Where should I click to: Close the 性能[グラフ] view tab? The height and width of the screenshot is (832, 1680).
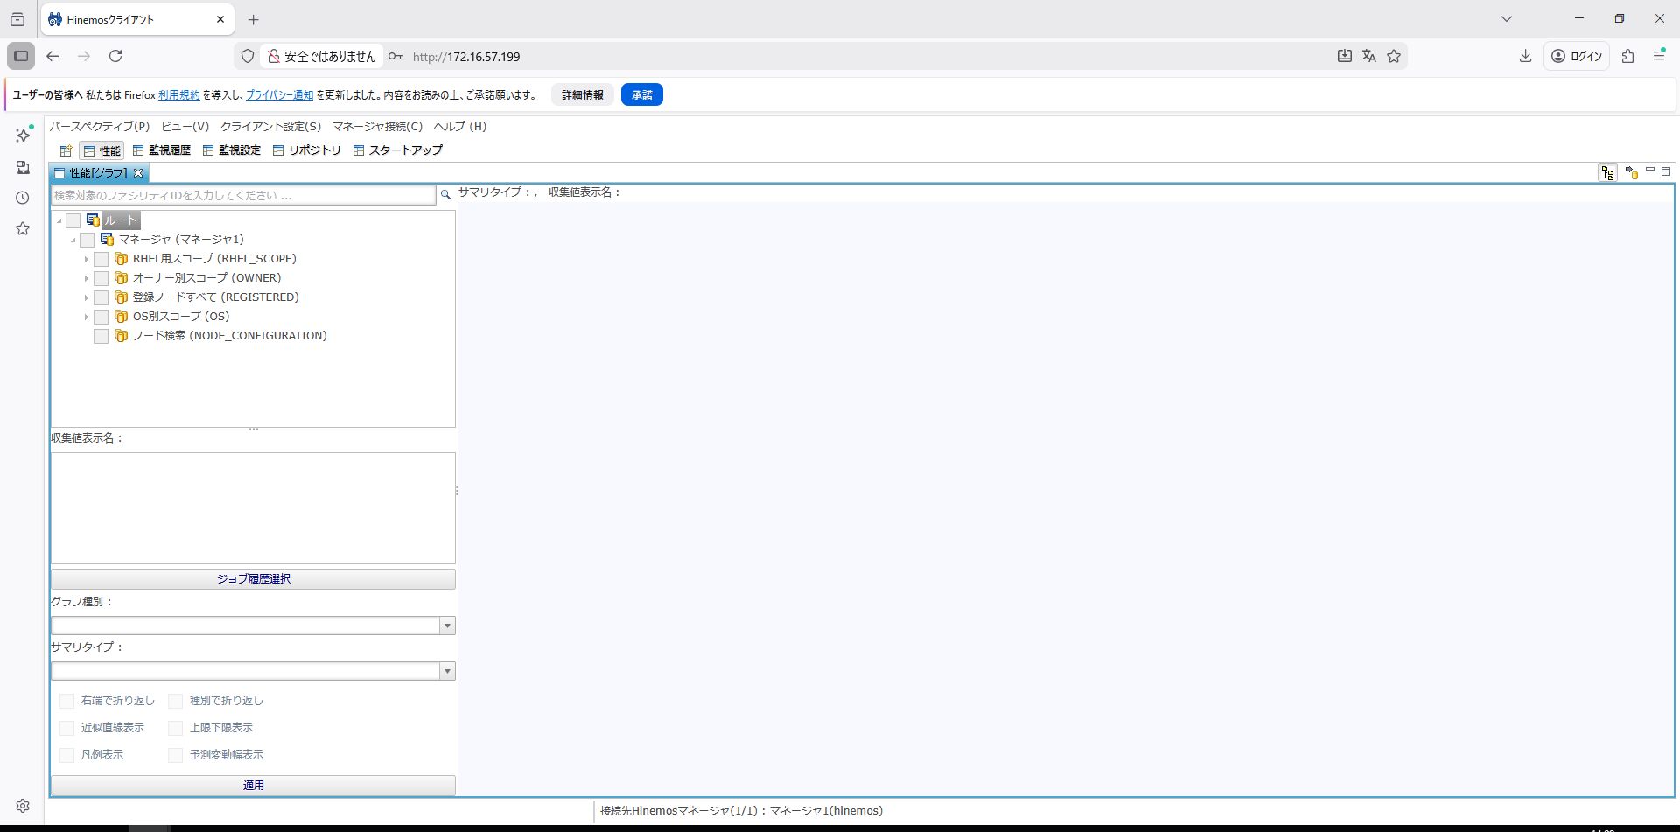[x=138, y=173]
